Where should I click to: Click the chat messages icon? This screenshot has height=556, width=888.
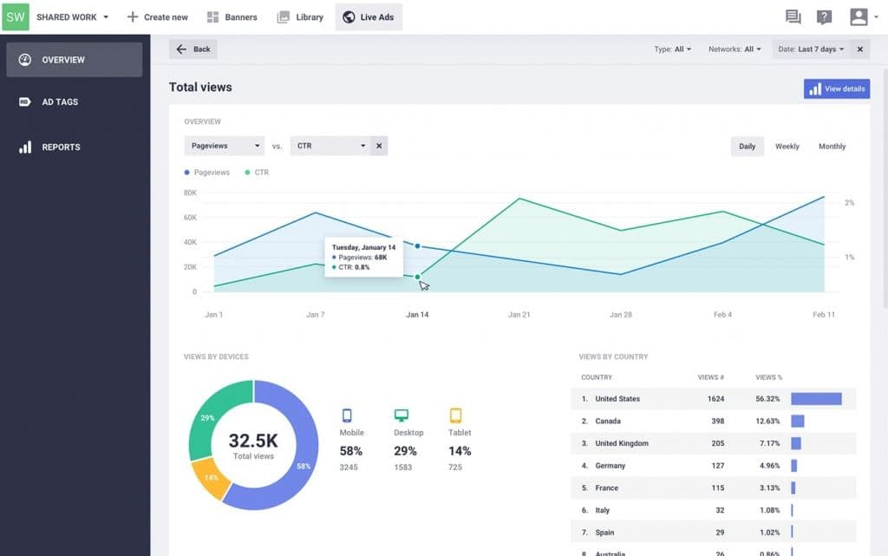(x=793, y=16)
